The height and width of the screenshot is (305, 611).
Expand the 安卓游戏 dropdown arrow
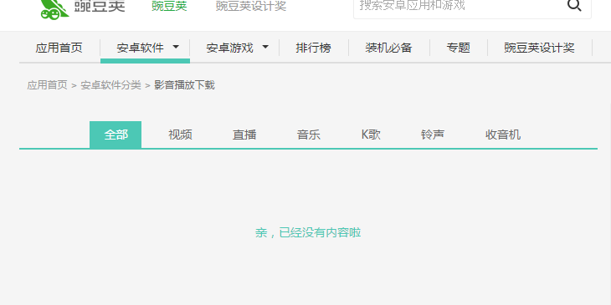(x=265, y=47)
